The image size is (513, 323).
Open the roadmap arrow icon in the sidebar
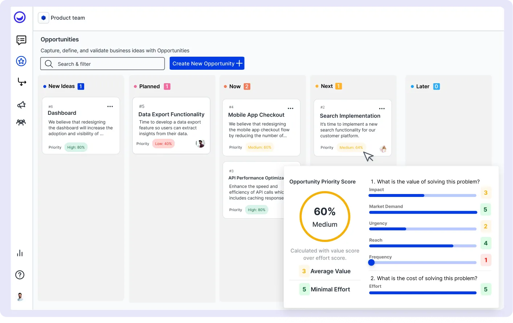click(21, 82)
